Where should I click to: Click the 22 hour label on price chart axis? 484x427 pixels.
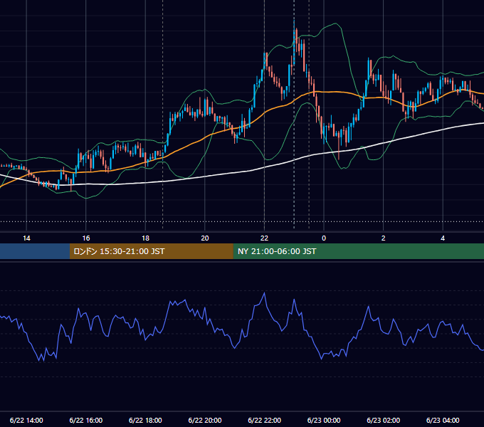pyautogui.click(x=264, y=238)
